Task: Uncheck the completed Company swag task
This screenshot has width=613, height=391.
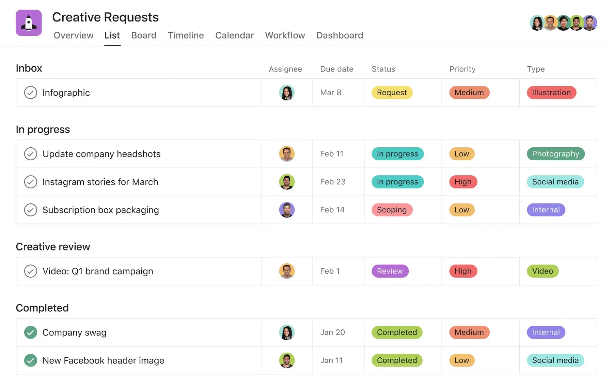Action: [x=31, y=332]
